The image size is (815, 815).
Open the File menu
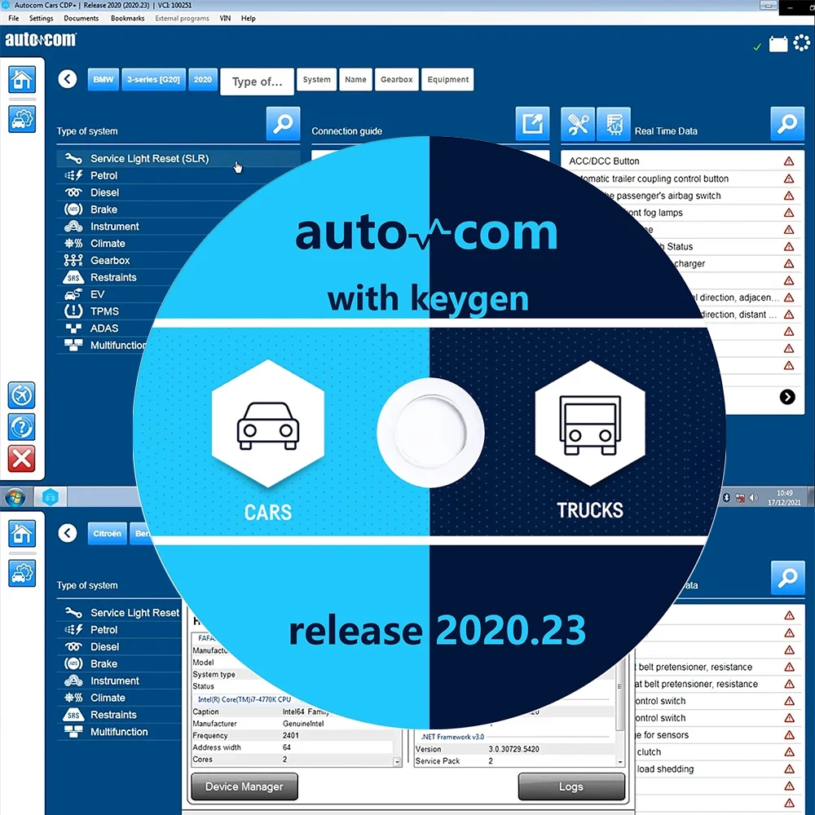14,18
